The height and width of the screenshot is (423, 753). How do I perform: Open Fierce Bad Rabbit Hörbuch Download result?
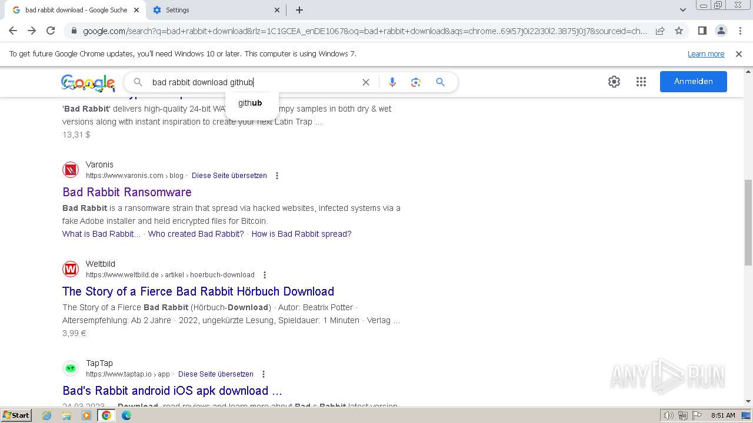click(198, 291)
